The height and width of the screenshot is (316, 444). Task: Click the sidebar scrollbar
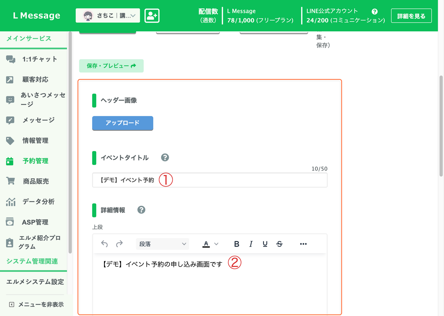(70, 142)
